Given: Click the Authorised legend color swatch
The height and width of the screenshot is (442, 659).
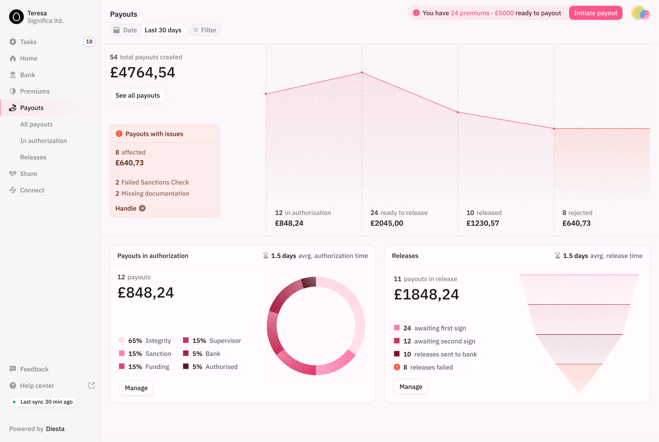Looking at the screenshot, I should click(186, 366).
